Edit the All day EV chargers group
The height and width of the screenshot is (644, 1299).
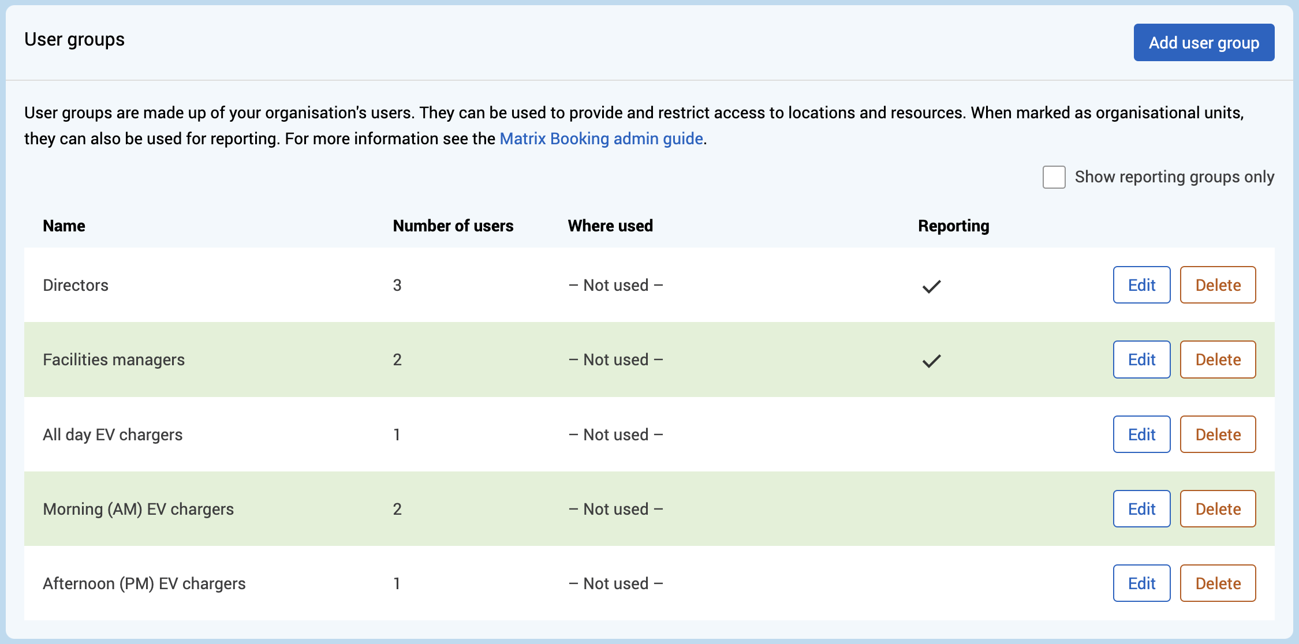(x=1141, y=435)
